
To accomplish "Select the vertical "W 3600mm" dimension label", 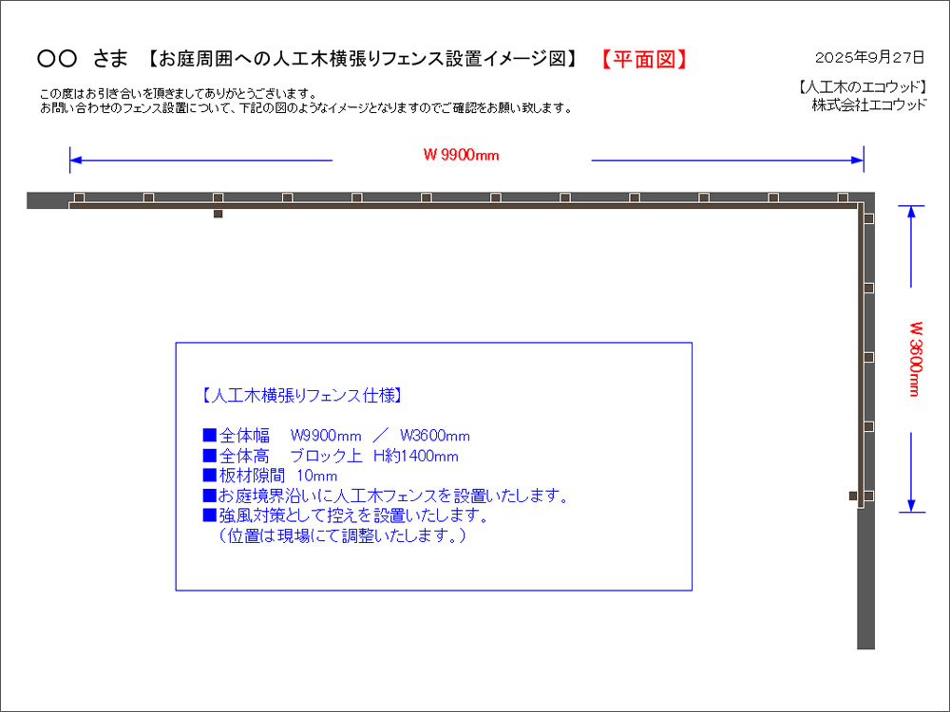I will pos(915,359).
